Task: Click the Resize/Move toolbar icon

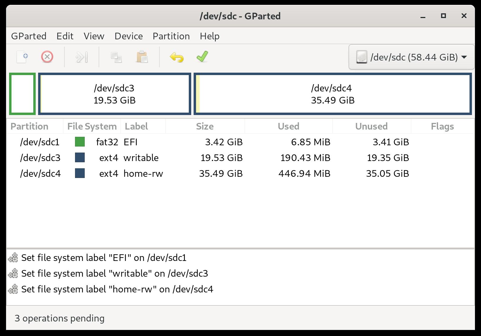Action: [82, 57]
